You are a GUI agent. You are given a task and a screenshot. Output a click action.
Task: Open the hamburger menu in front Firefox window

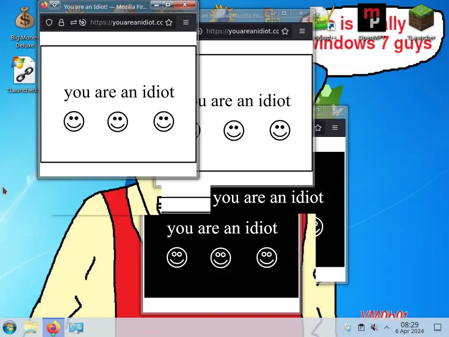186,22
